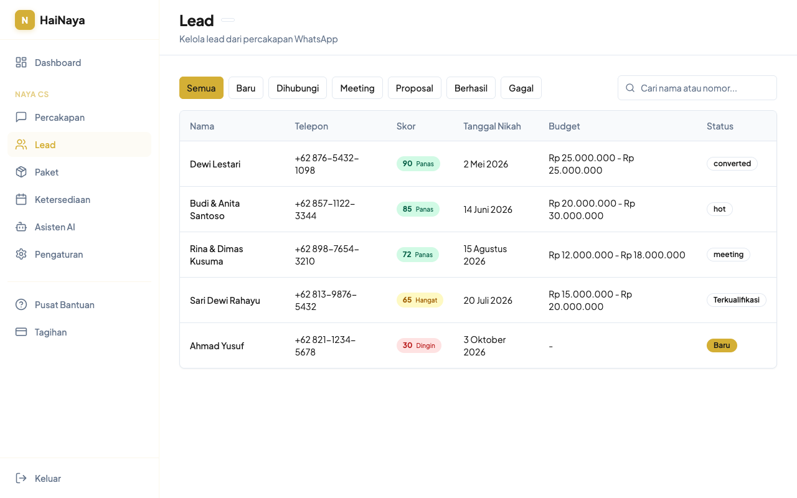
Task: Filter leads by Proposal
Action: [x=415, y=88]
